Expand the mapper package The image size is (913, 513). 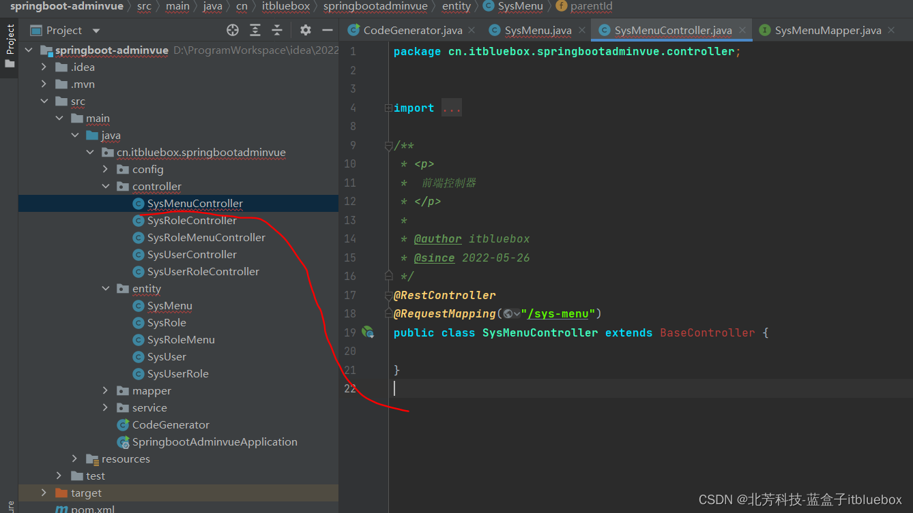click(x=105, y=390)
